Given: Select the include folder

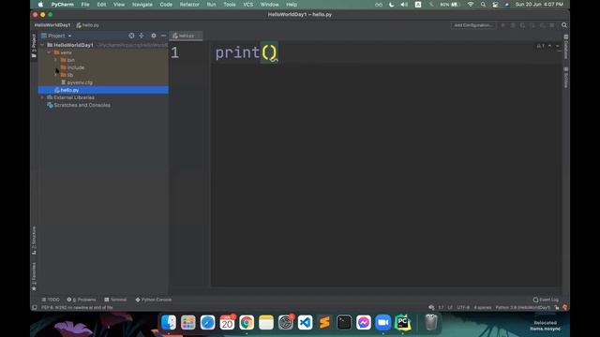Looking at the screenshot, I should tap(103, 67).
